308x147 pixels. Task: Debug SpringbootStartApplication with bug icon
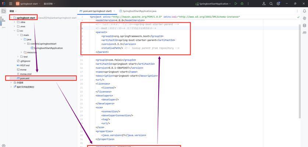coord(242,4)
